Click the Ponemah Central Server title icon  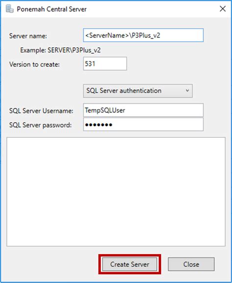click(x=10, y=9)
